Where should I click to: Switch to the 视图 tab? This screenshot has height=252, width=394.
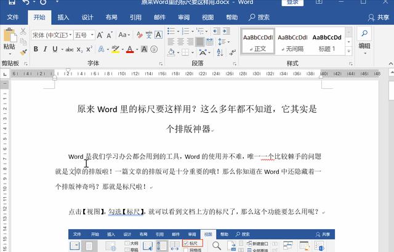(x=208, y=17)
